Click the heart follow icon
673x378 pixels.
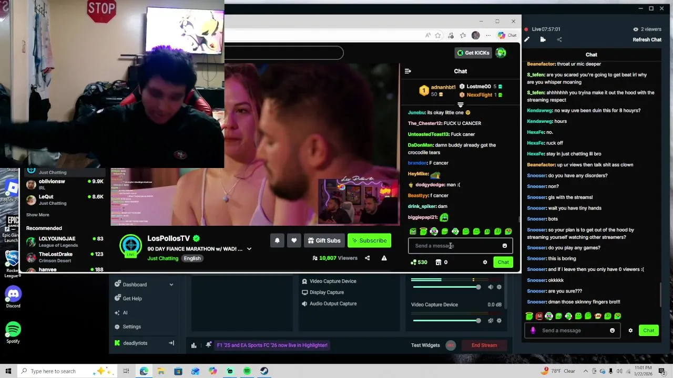(x=294, y=240)
